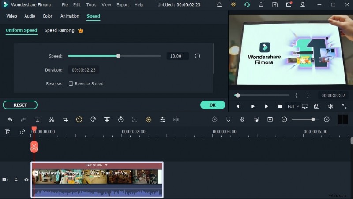Select the Uniform Speed tab
This screenshot has height=199, width=353.
[x=21, y=30]
